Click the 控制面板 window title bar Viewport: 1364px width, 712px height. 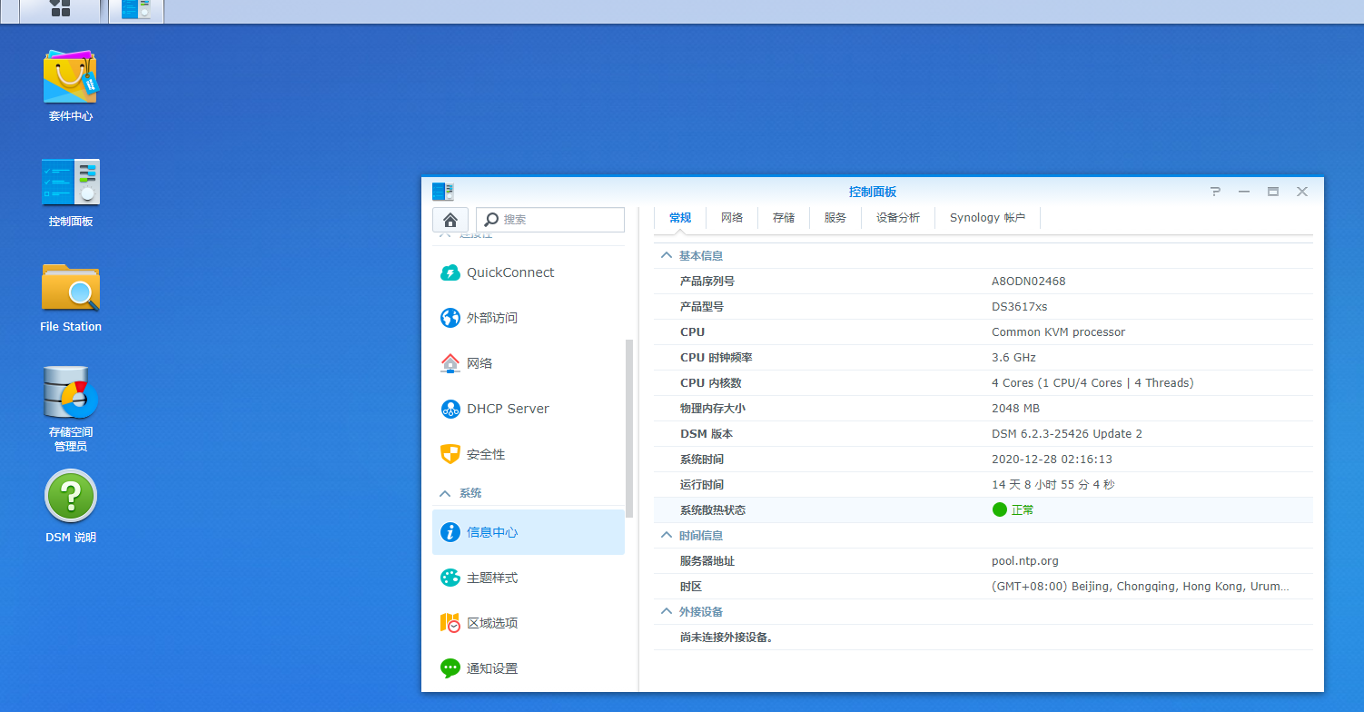(872, 192)
